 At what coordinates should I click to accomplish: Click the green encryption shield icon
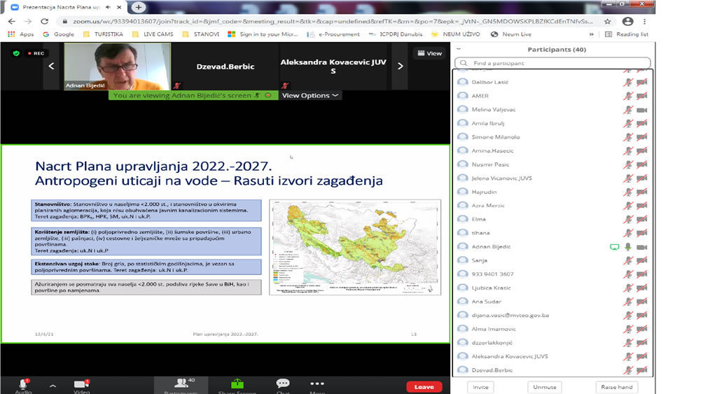click(16, 53)
